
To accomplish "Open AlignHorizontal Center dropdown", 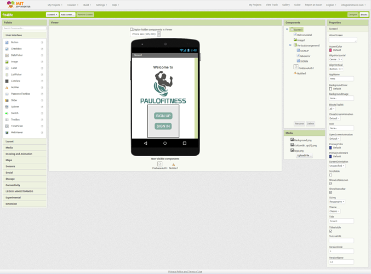I will (336, 59).
